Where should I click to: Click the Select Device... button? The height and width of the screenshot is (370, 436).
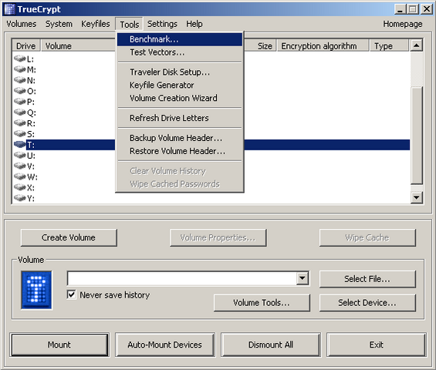click(x=367, y=302)
